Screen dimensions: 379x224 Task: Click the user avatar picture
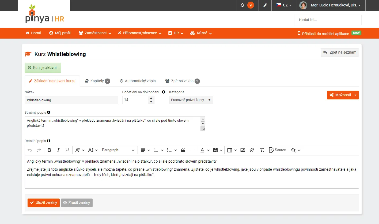(x=303, y=5)
